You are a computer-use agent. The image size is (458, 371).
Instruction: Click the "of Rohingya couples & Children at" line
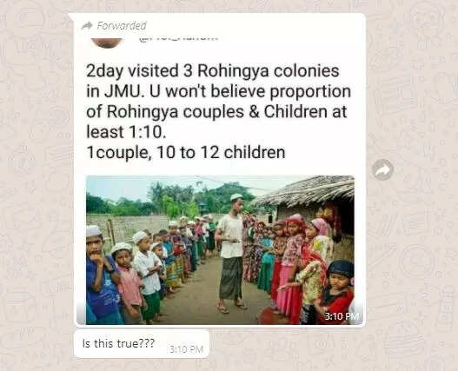pos(216,112)
